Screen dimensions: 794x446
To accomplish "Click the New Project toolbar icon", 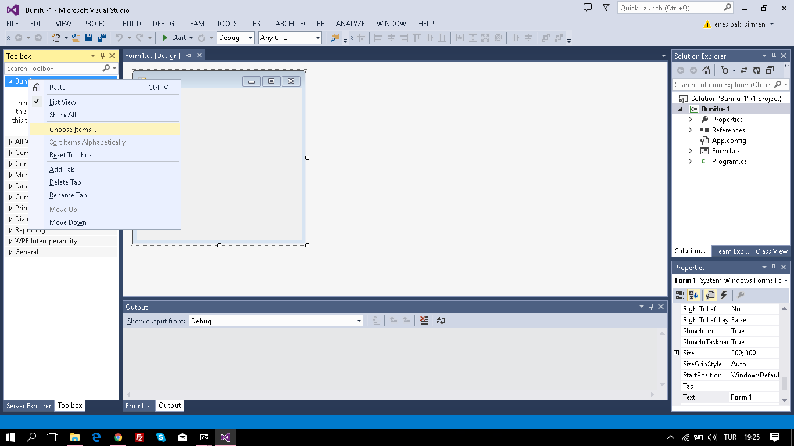I will 56,38.
